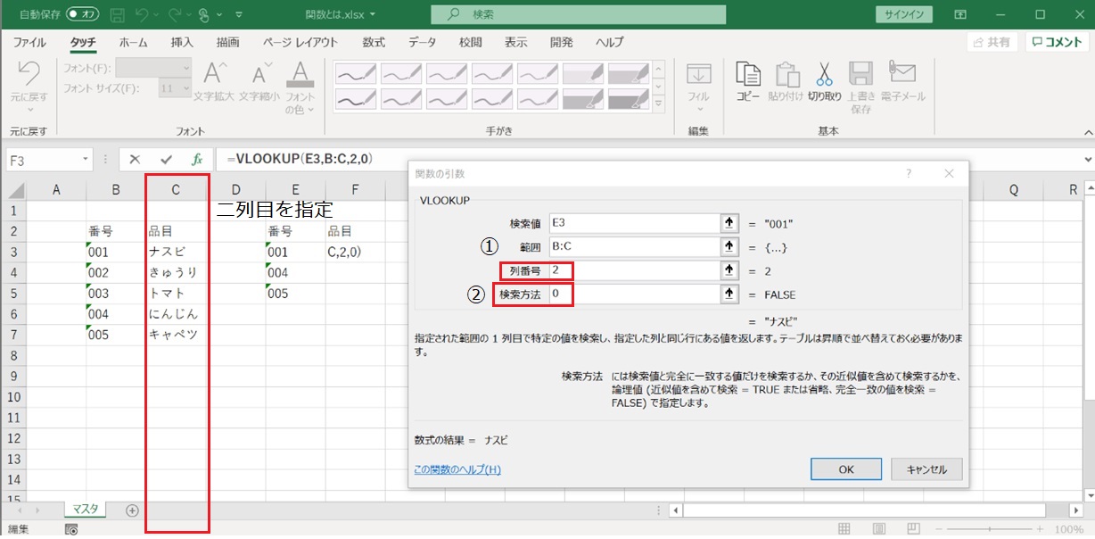Open the 数式 (Formulas) ribbon tab
This screenshot has width=1095, height=539.
[374, 42]
